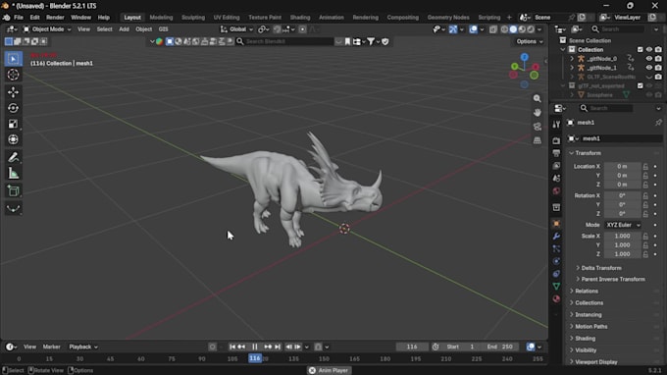
Task: Select the Scale tool
Action: tap(13, 124)
